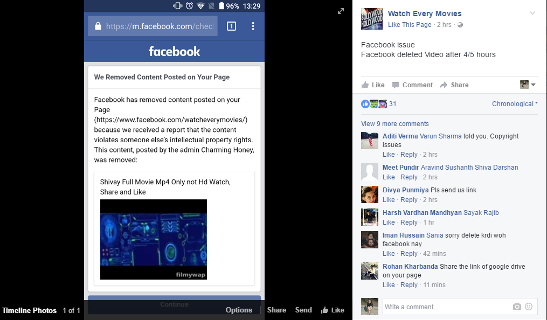
Task: Click the View 9 more comments link
Action: [395, 123]
